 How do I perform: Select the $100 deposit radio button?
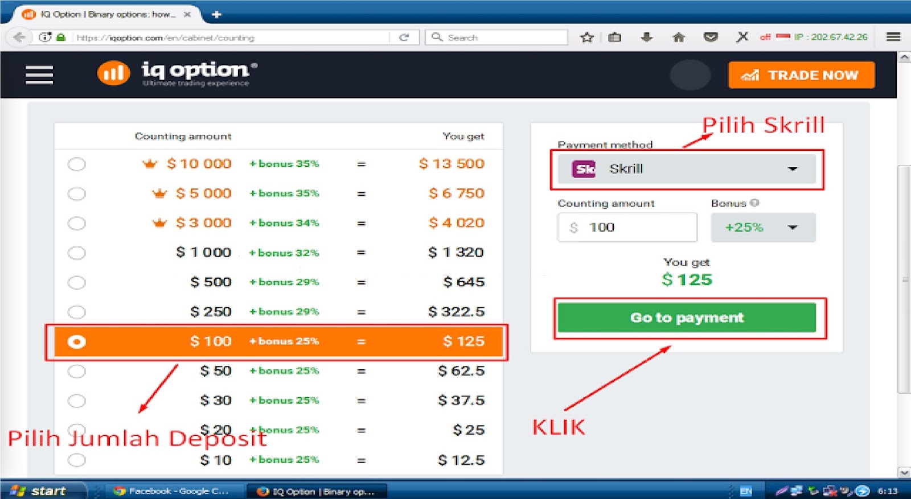tap(76, 341)
